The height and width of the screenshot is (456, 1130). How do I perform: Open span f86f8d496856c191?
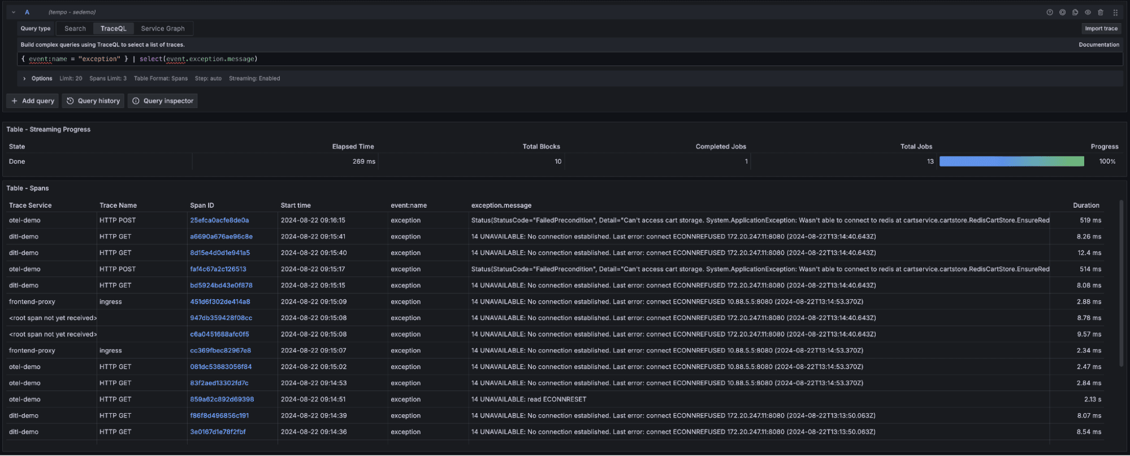[219, 416]
